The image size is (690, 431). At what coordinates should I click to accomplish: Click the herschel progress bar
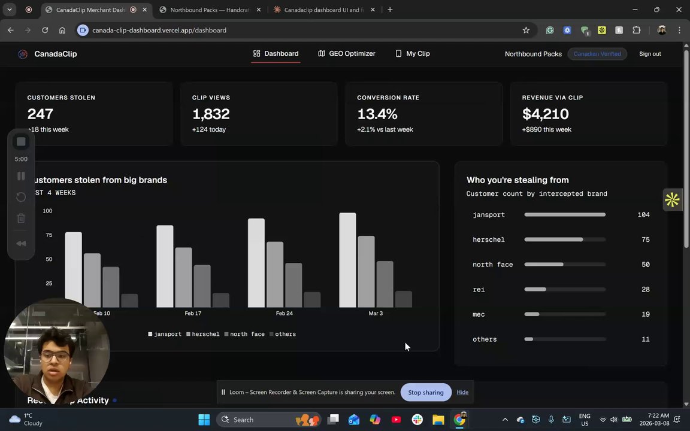click(x=565, y=239)
